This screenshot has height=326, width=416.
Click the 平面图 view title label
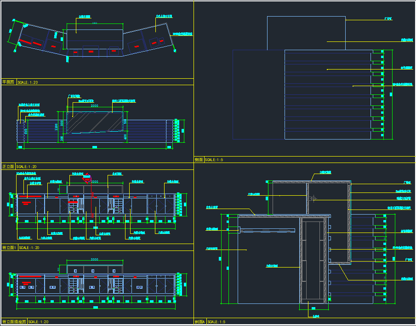(8, 82)
